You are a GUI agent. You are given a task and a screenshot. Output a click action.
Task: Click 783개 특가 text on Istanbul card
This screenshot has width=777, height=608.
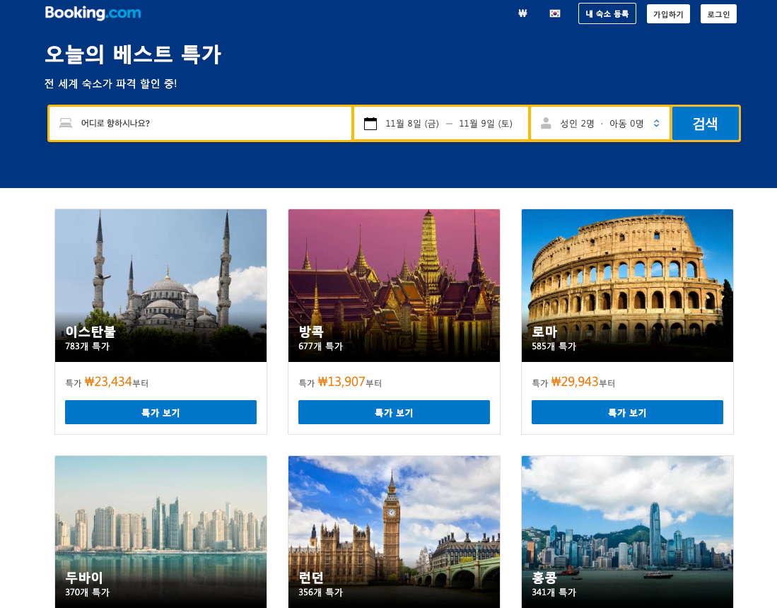(87, 346)
